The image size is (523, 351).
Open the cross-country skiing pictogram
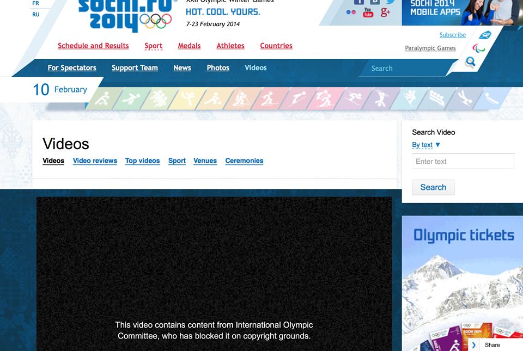pyautogui.click(x=270, y=98)
